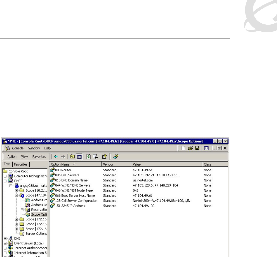The width and height of the screenshot is (277, 257).
Task: Select Console Root in the tree
Action: tap(18, 171)
